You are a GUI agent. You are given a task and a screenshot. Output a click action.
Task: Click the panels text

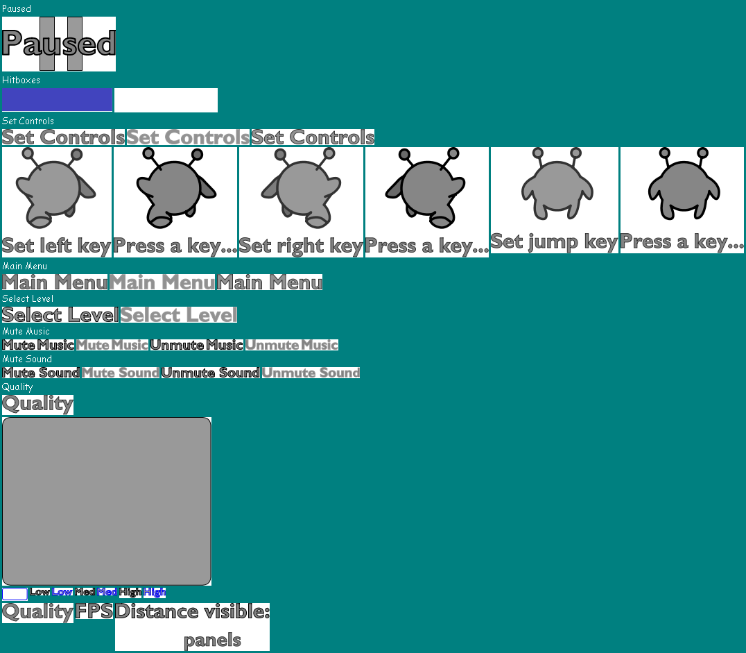[212, 641]
